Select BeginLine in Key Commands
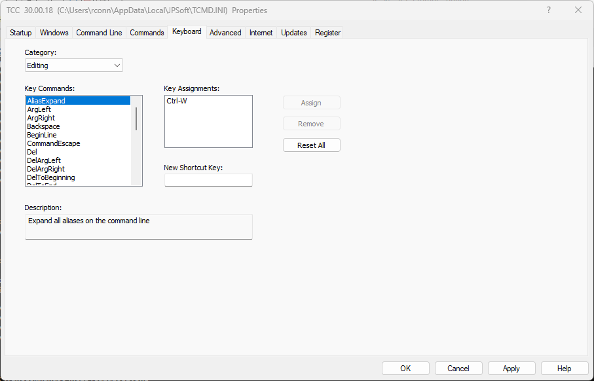 [78, 135]
